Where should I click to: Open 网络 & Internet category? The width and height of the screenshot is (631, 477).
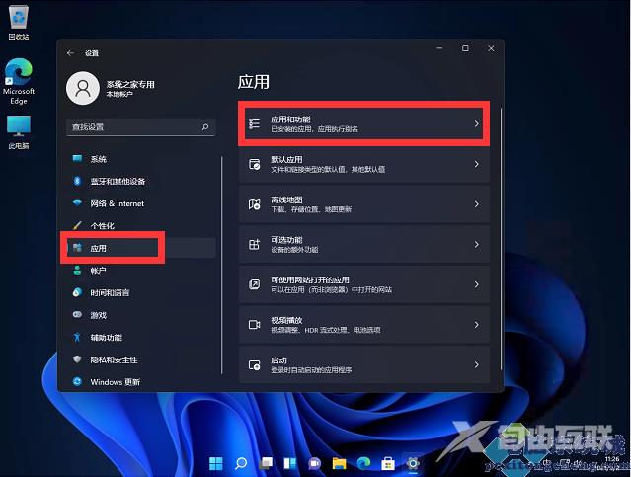[141, 203]
